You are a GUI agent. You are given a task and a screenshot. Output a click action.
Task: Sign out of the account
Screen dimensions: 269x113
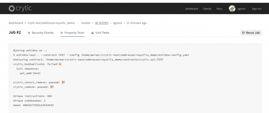tap(256, 9)
